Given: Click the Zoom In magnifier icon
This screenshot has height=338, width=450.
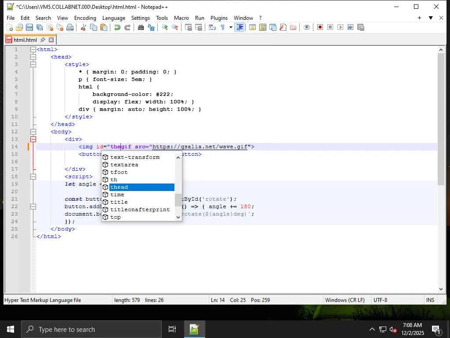Looking at the screenshot, I should (x=165, y=28).
